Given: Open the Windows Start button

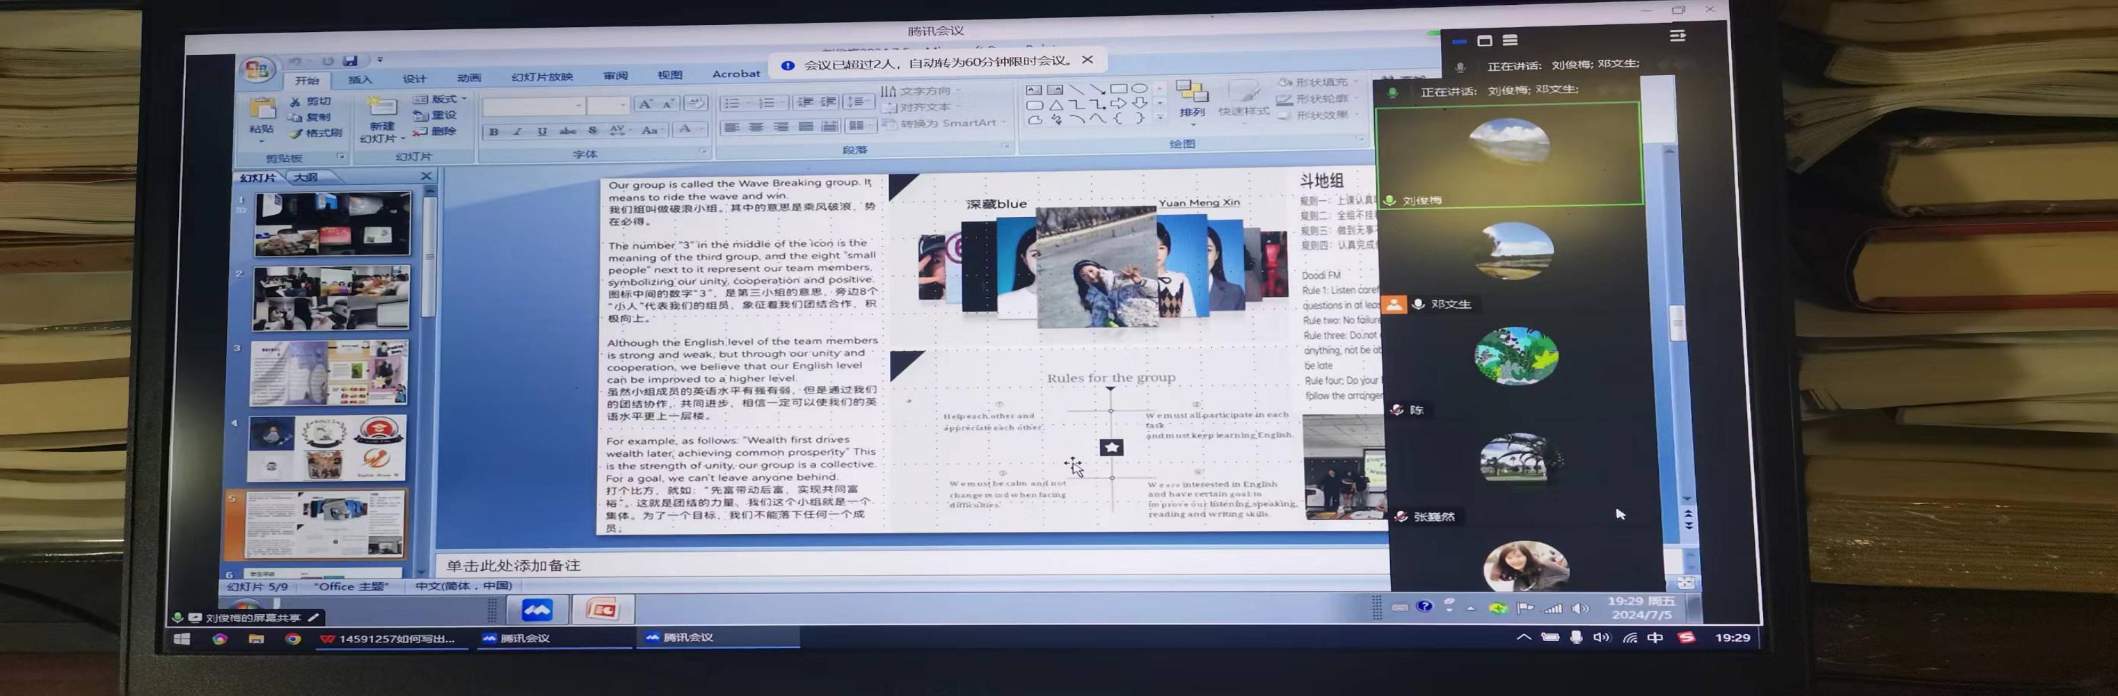Looking at the screenshot, I should 182,638.
